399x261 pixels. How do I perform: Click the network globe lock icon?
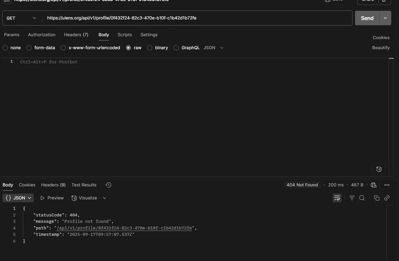374,185
